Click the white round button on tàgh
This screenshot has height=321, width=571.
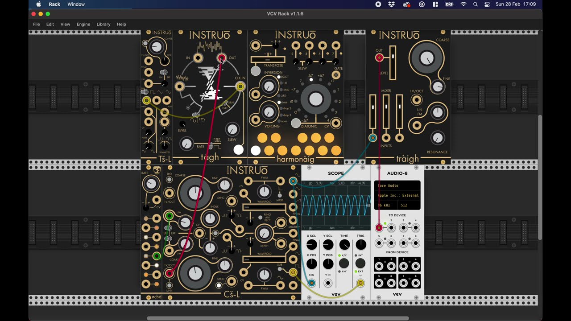click(239, 150)
